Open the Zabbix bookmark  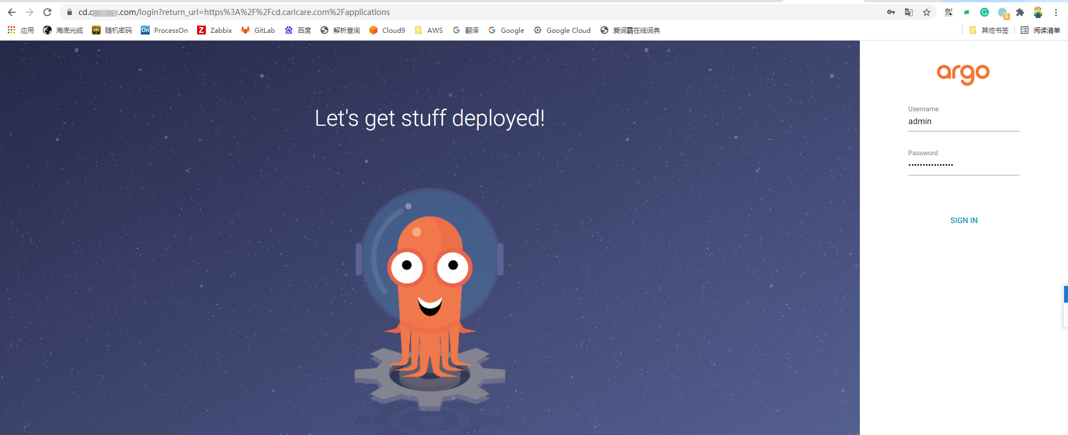(214, 30)
